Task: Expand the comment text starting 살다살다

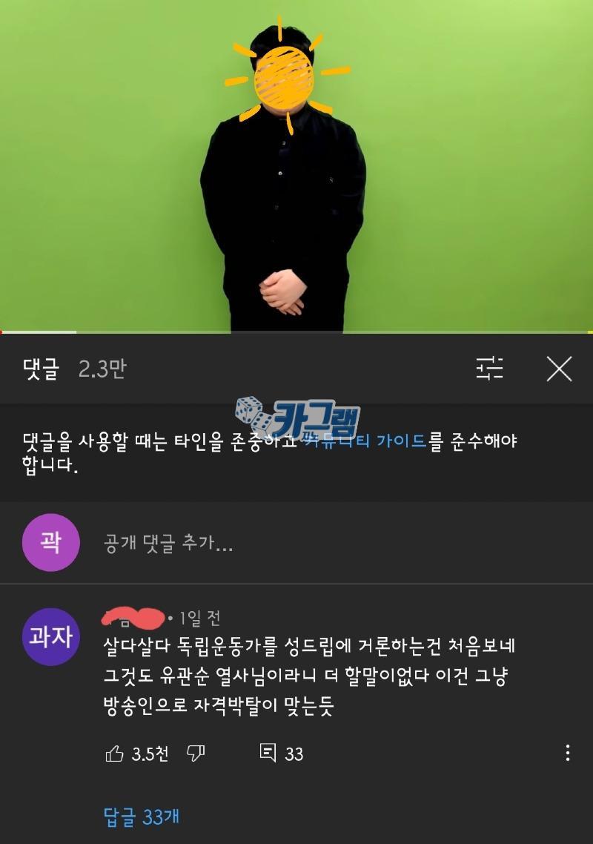Action: tap(309, 676)
